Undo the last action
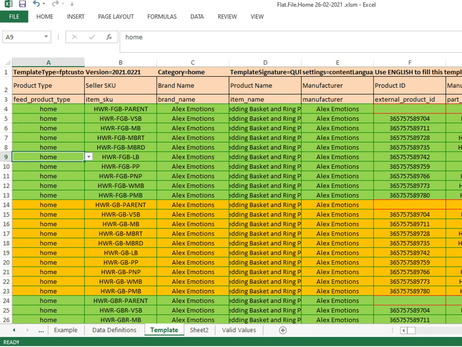Viewport: 462px width, 347px height. tap(36, 4)
